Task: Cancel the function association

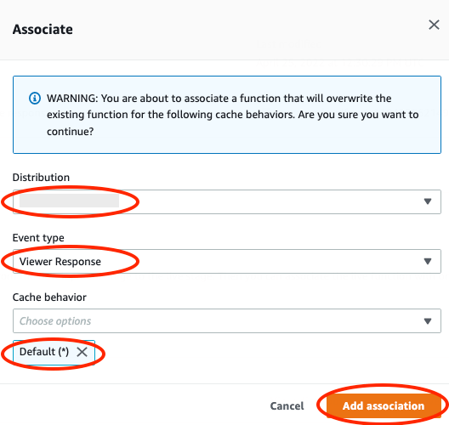Action: coord(287,405)
